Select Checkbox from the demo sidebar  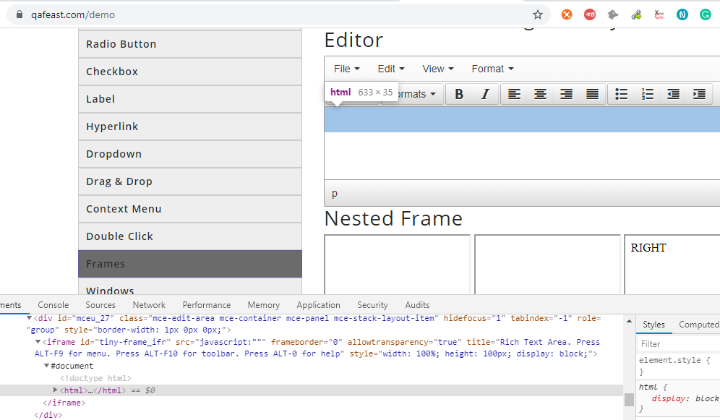189,72
